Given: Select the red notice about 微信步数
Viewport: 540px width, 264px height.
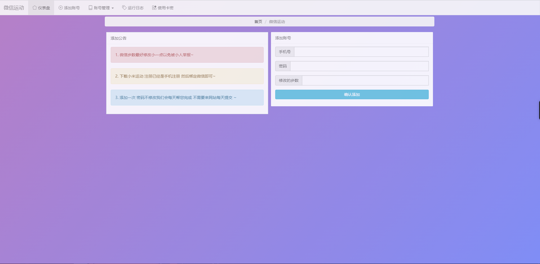Looking at the screenshot, I should (x=187, y=55).
